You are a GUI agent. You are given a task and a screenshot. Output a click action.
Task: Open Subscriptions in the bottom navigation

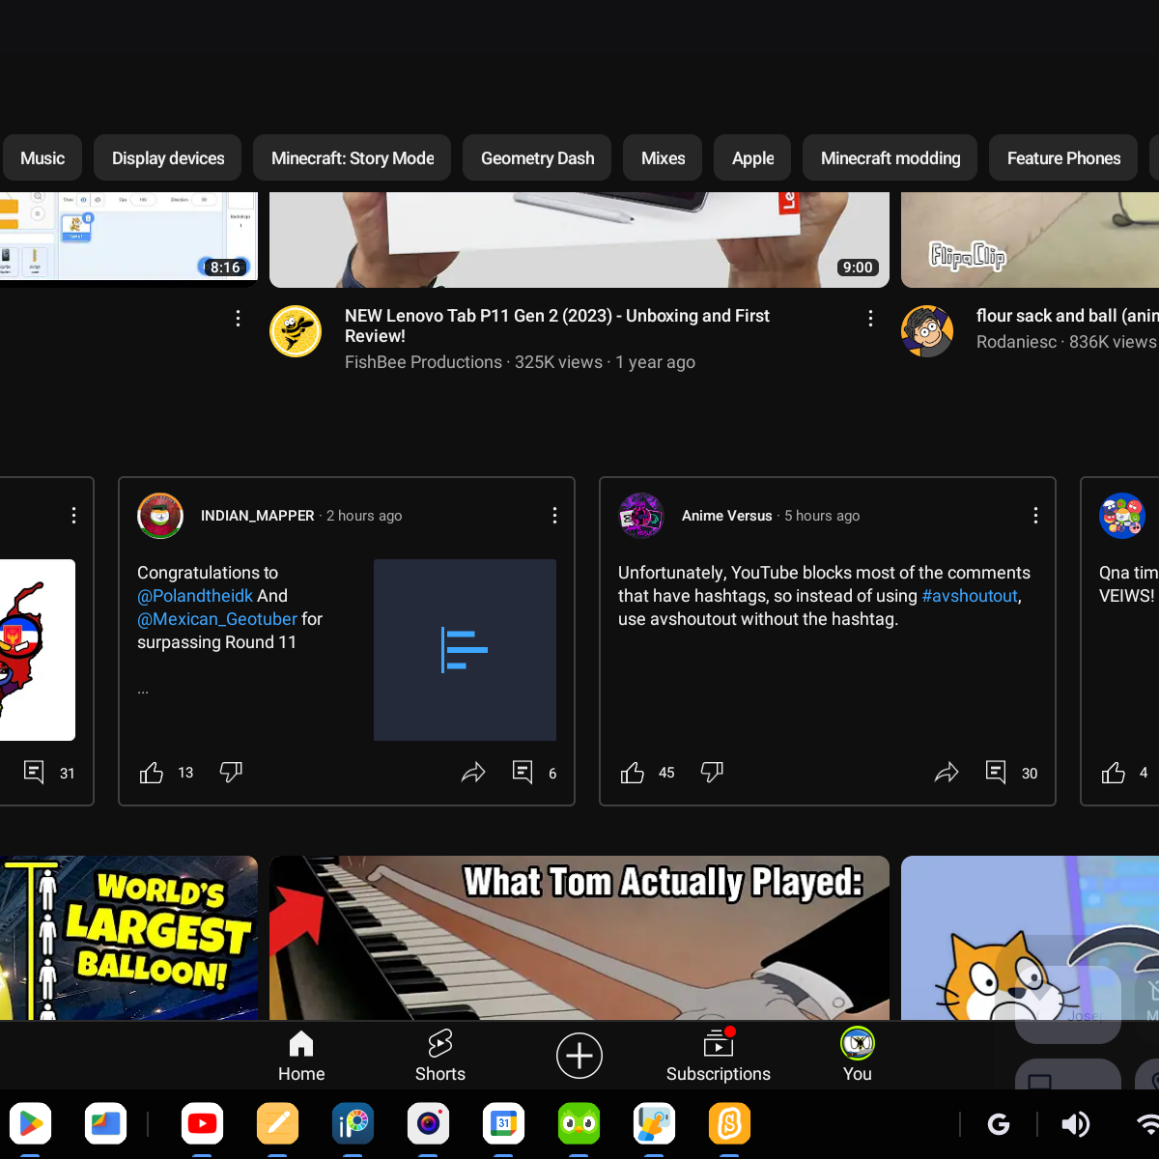(x=718, y=1055)
